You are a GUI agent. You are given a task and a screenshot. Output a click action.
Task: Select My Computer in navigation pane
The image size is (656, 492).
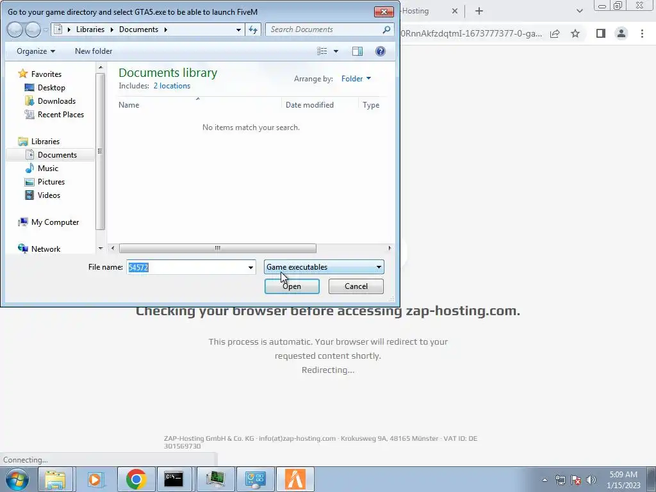pyautogui.click(x=55, y=222)
